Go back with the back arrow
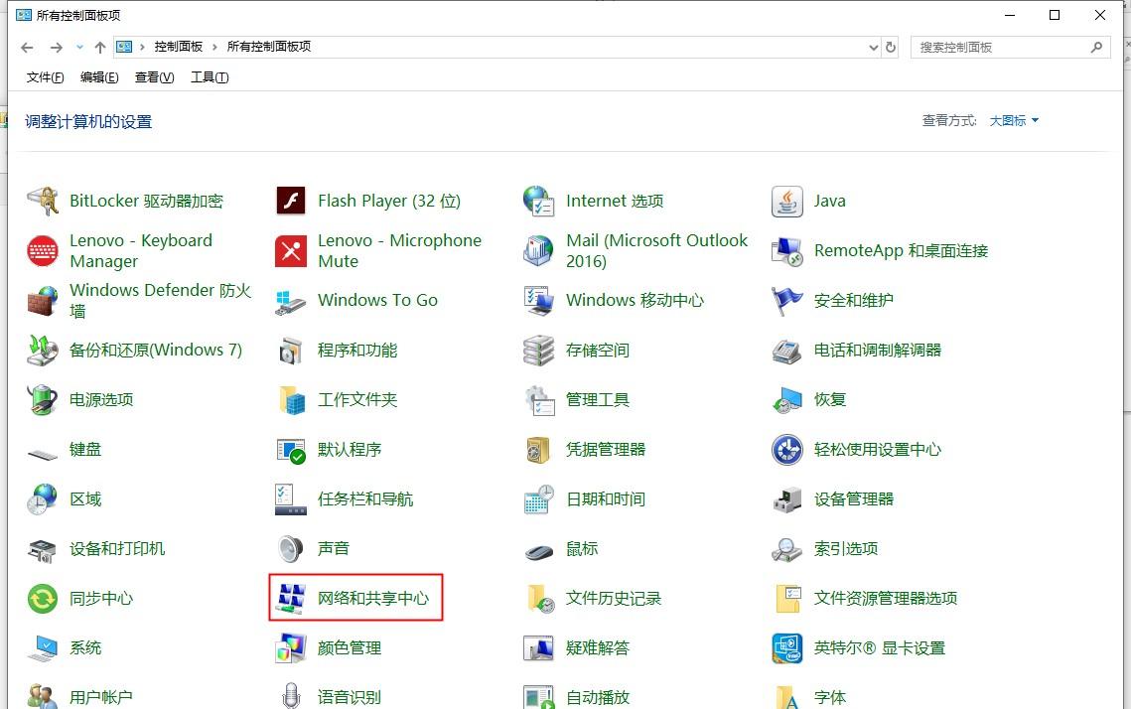 [28, 47]
